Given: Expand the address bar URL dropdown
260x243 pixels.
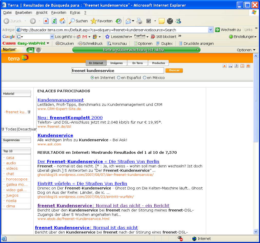Looking at the screenshot, I should pos(210,30).
